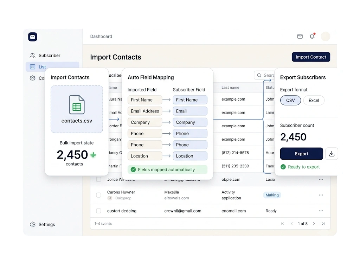360x269 pixels.
Task: Click the obple.com cell
Action: (x=231, y=179)
